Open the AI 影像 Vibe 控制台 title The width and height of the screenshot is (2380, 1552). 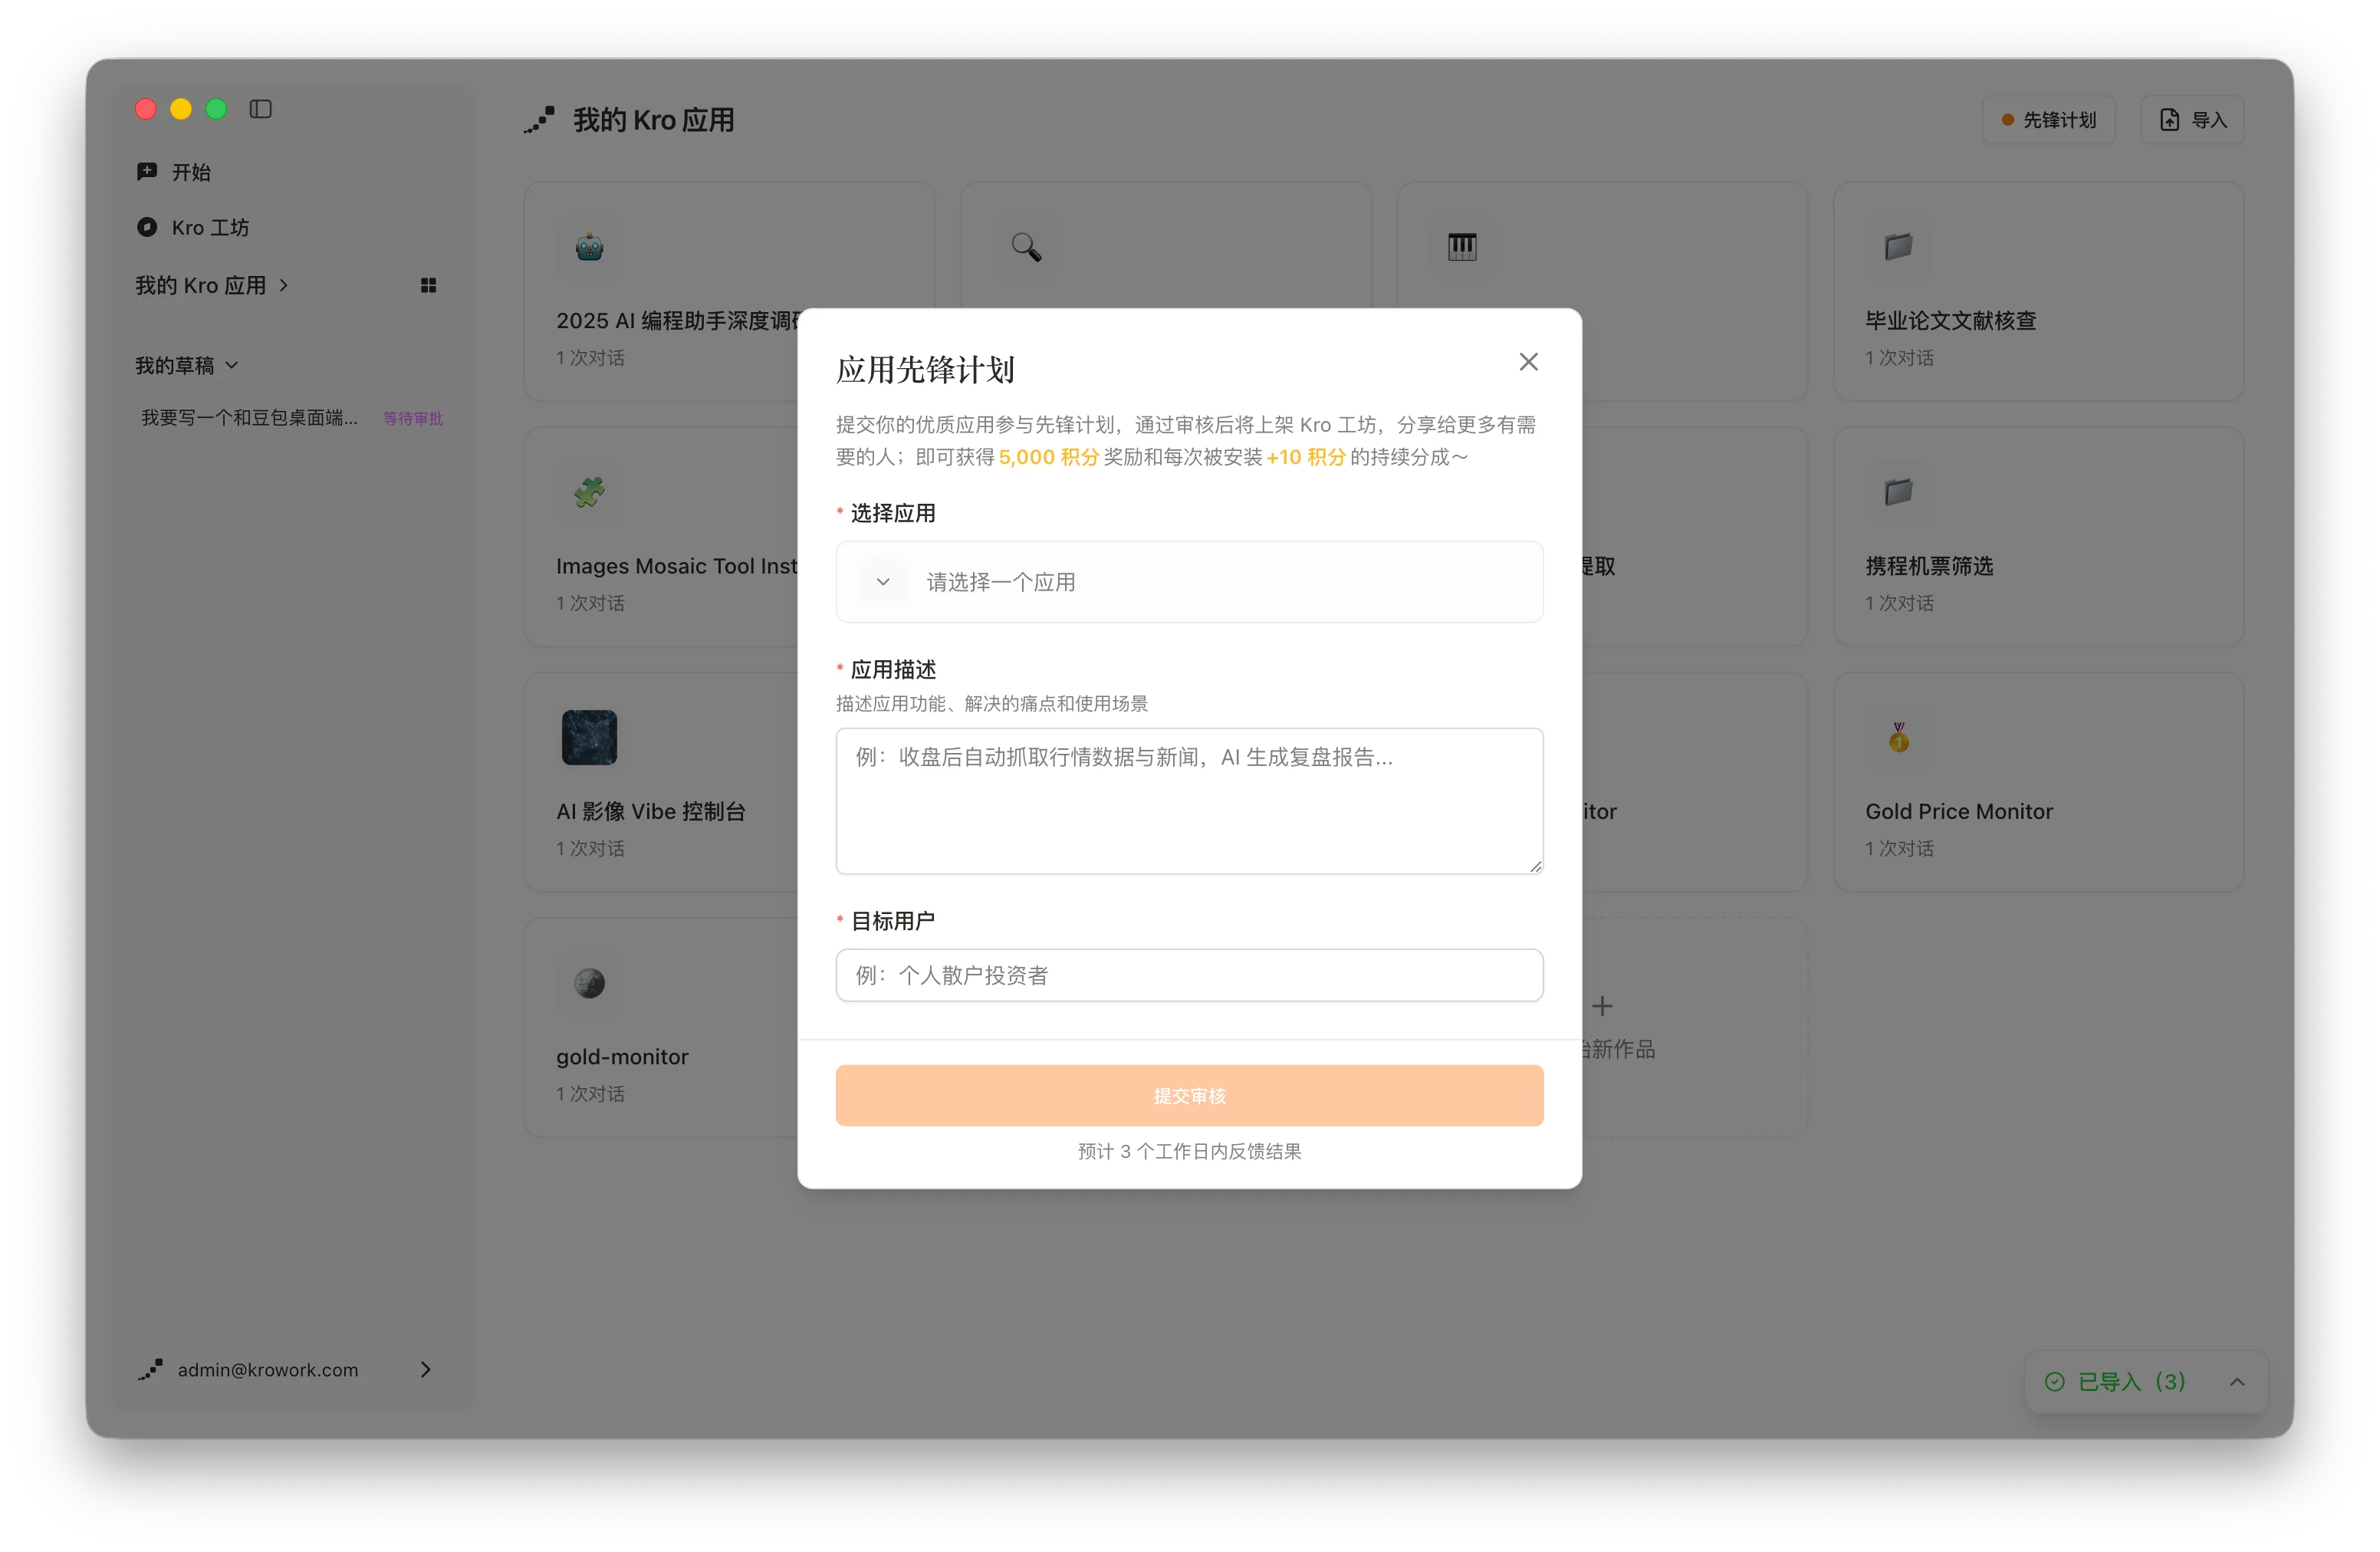click(651, 811)
